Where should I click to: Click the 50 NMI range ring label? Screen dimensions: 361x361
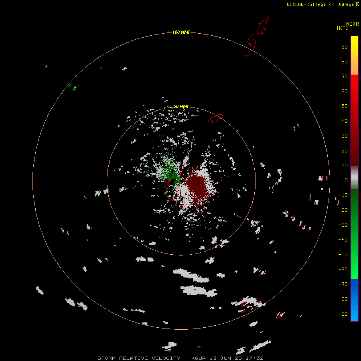(181, 106)
